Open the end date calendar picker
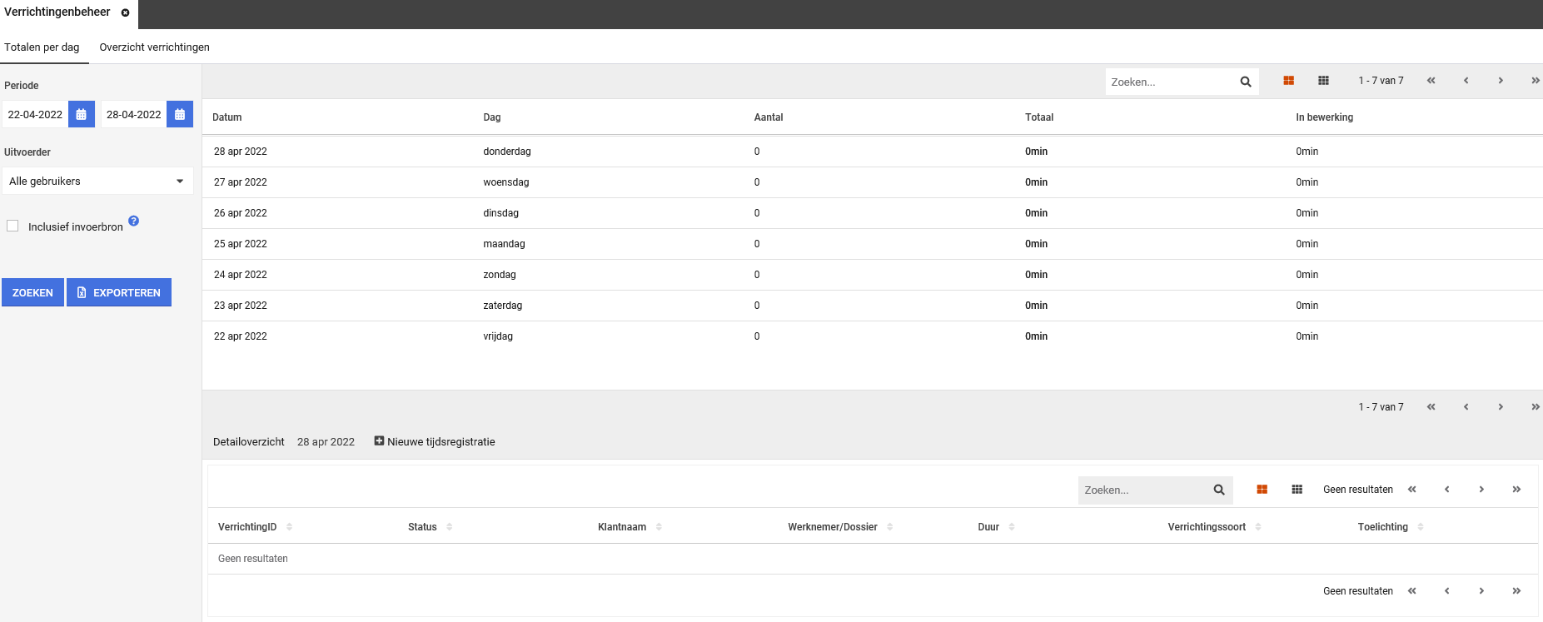The width and height of the screenshot is (1543, 622). (x=179, y=114)
